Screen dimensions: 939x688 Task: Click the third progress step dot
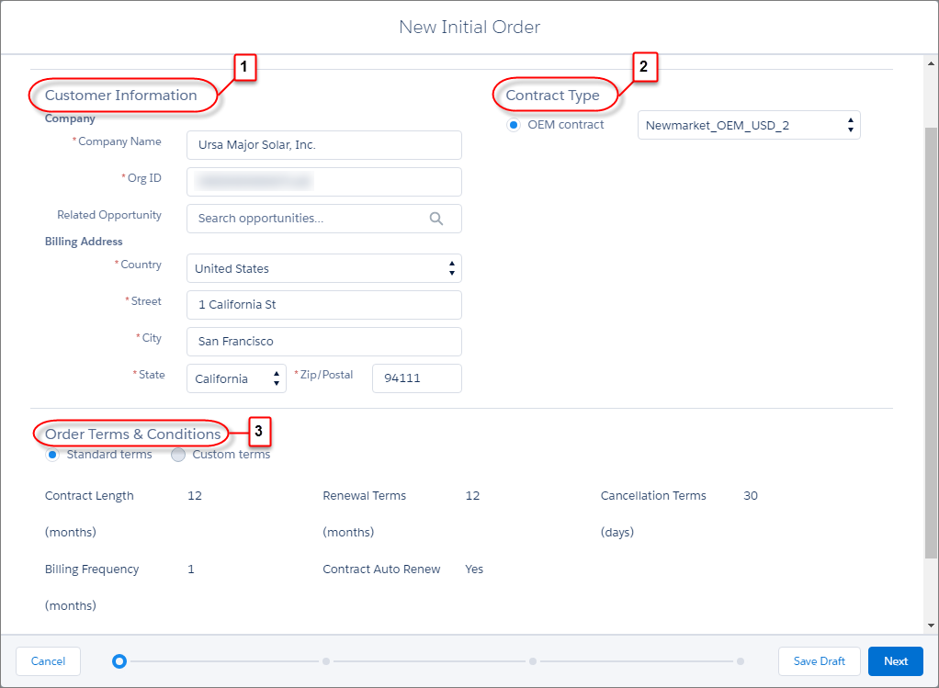[x=532, y=661]
